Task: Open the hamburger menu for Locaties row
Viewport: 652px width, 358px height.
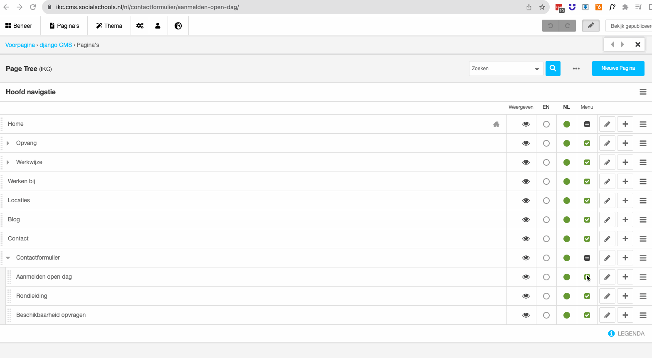Action: pos(643,201)
